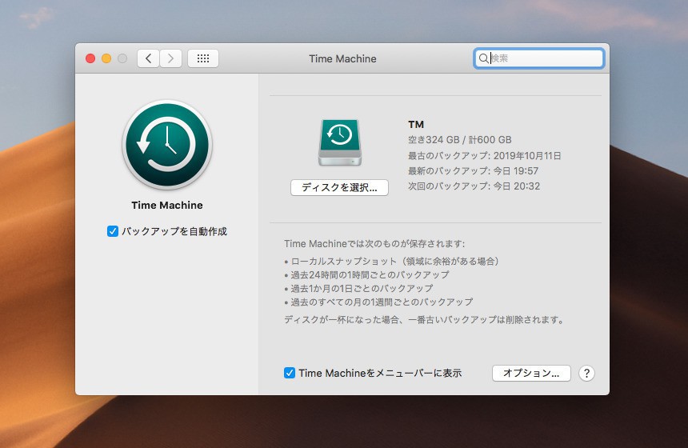The width and height of the screenshot is (688, 448).
Task: Show all preferences with the grid icon
Action: pyautogui.click(x=203, y=58)
